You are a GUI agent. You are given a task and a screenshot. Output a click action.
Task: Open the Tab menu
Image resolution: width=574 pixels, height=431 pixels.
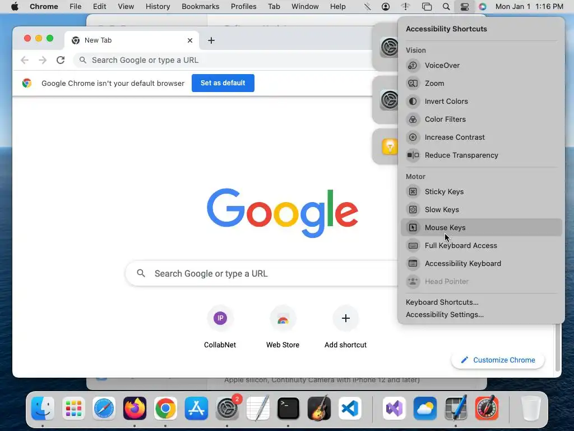click(274, 7)
